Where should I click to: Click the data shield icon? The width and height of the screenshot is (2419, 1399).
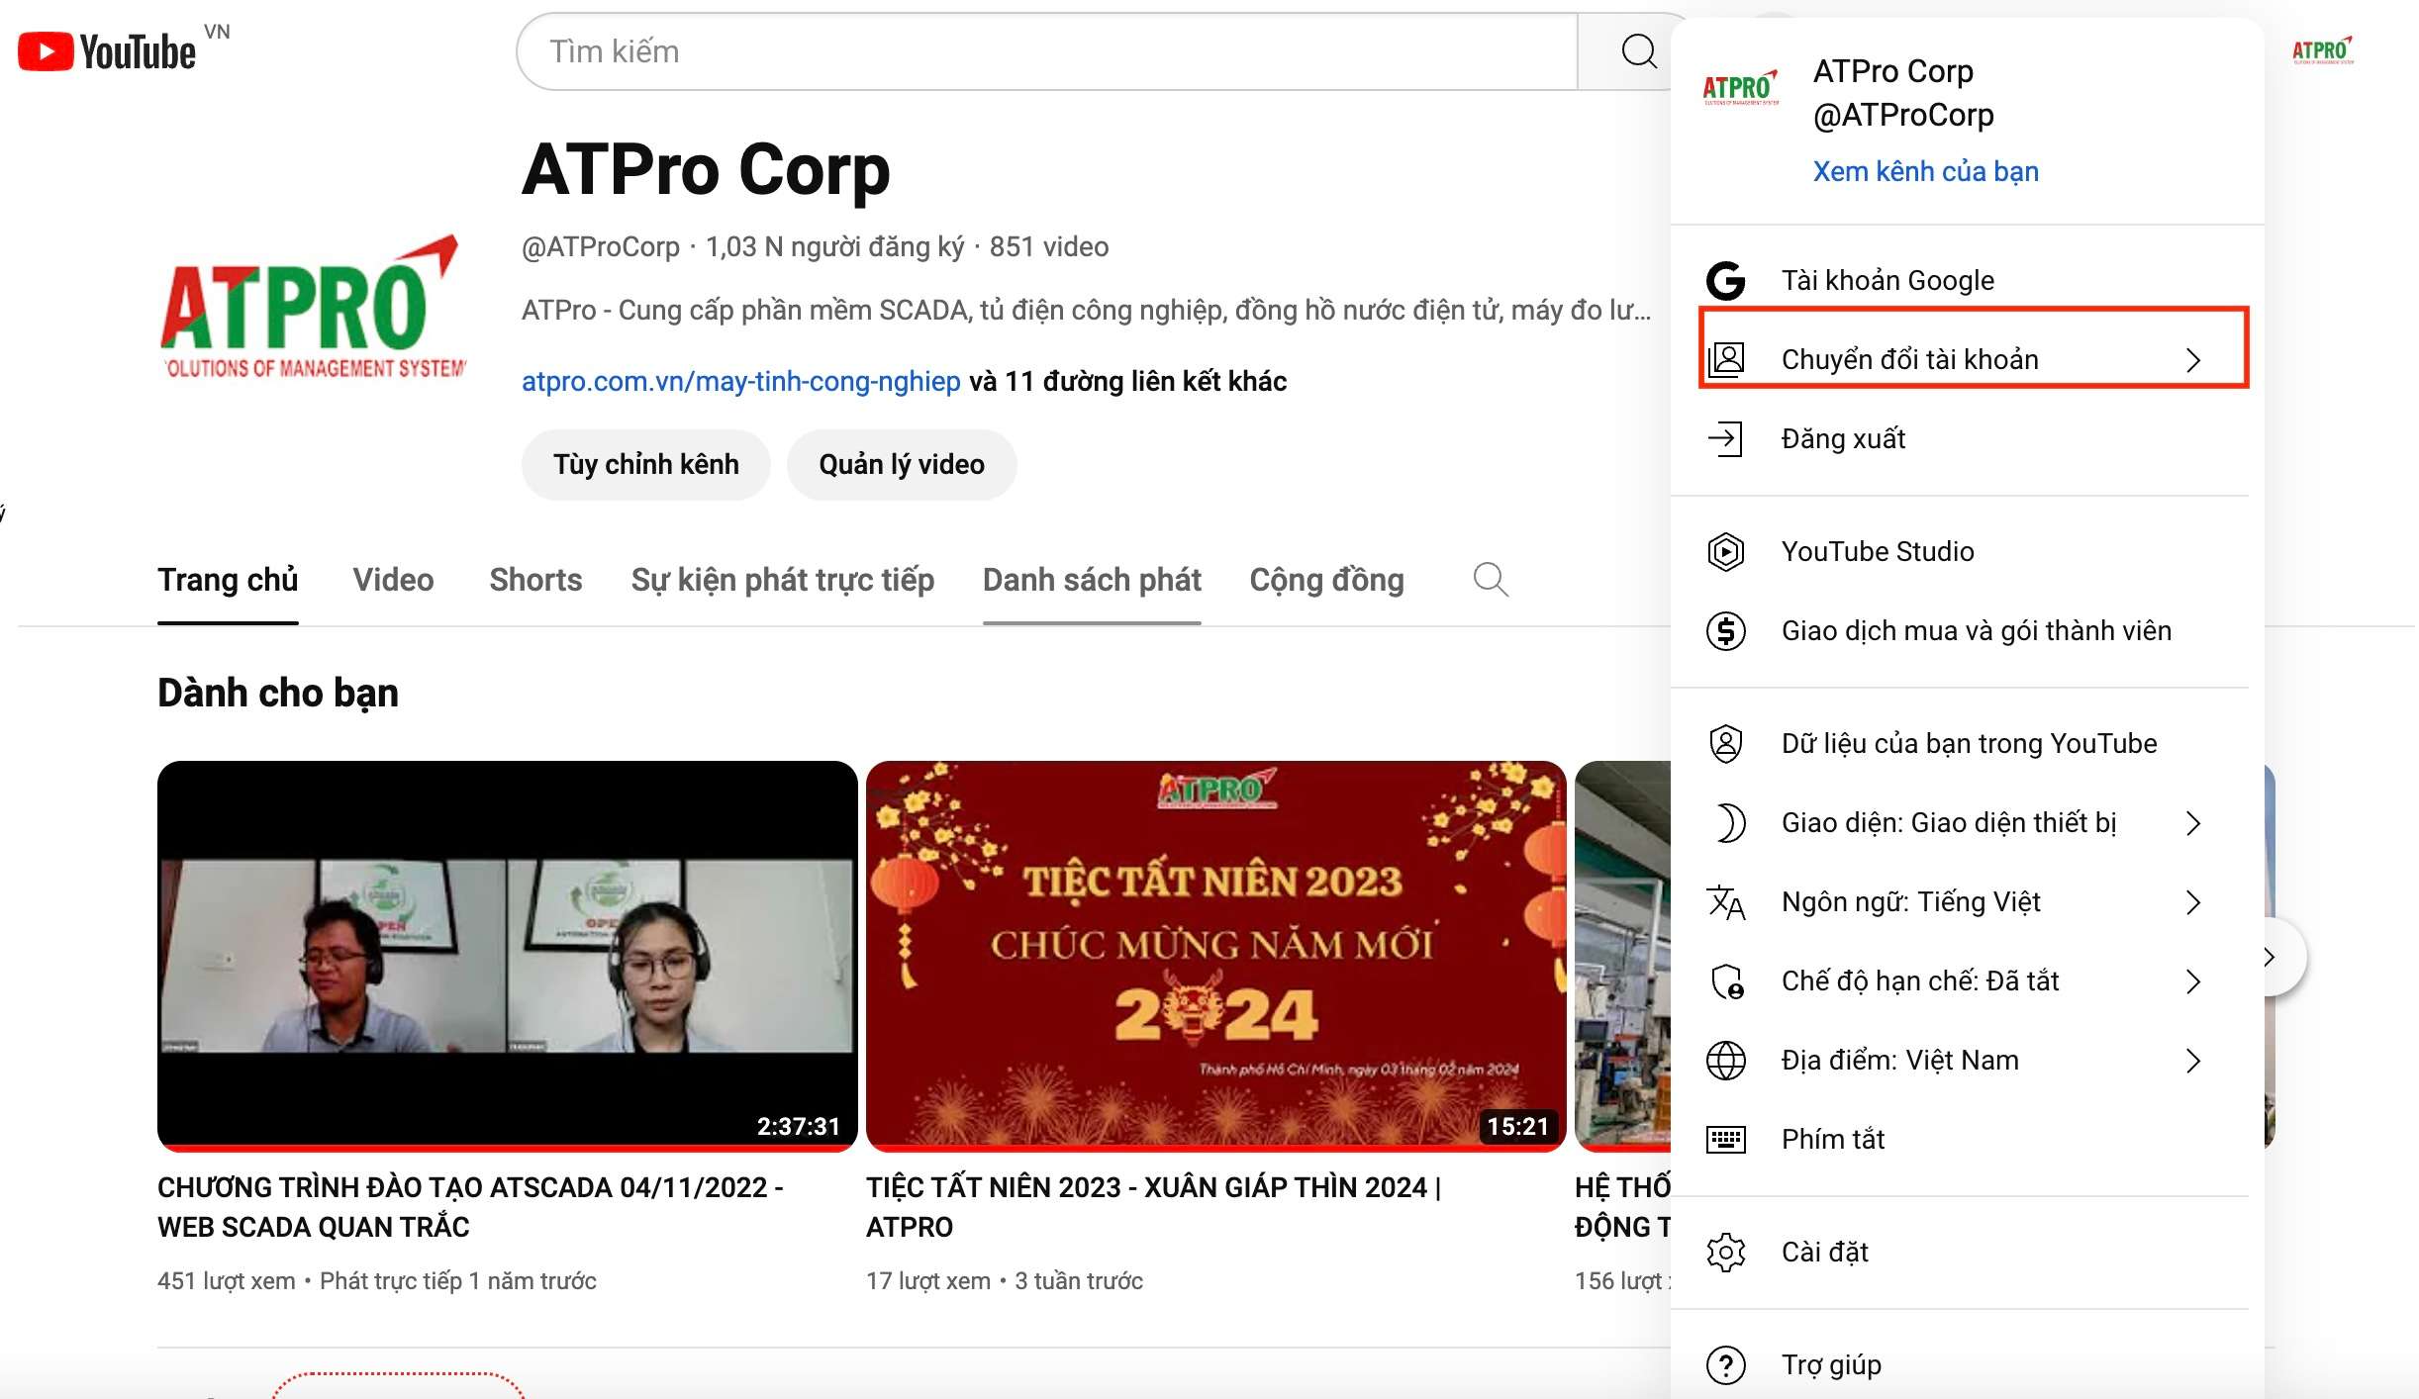point(1725,743)
